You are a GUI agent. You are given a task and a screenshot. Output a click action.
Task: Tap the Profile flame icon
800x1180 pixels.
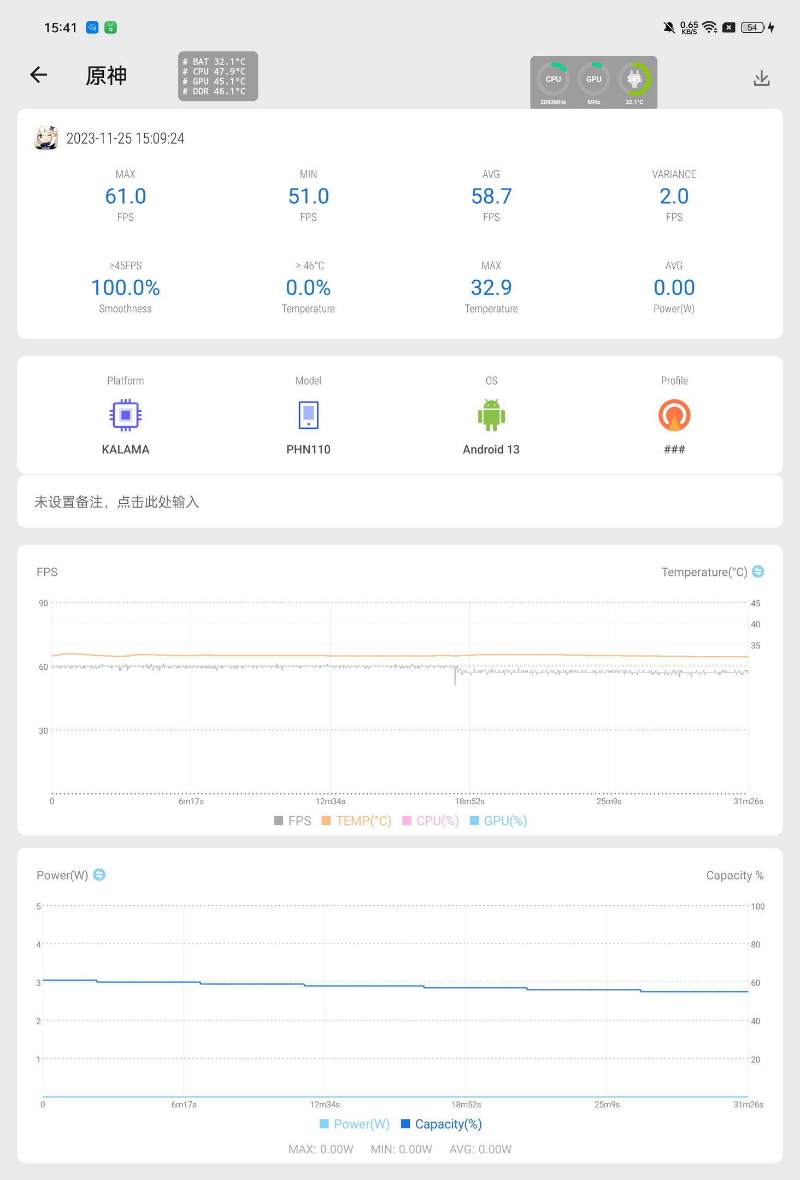tap(674, 415)
